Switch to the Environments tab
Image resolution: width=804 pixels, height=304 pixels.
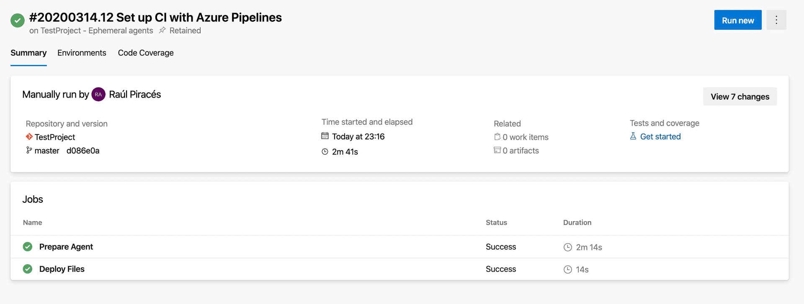[x=82, y=53]
